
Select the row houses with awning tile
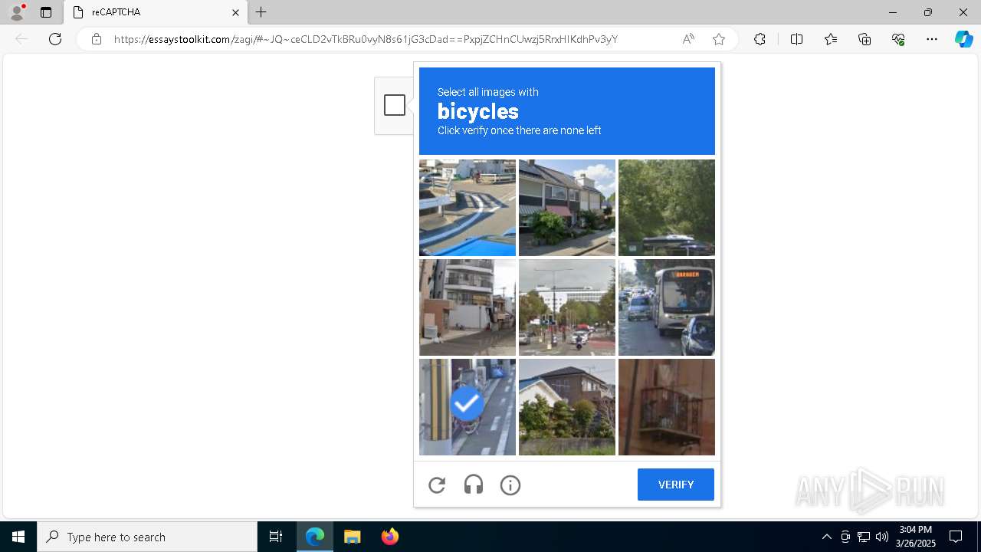coord(567,208)
